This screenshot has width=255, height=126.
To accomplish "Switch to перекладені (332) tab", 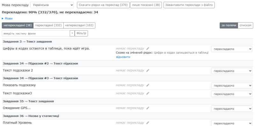I will 48,25.
